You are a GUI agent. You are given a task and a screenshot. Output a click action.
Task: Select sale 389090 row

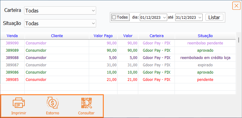point(118,43)
